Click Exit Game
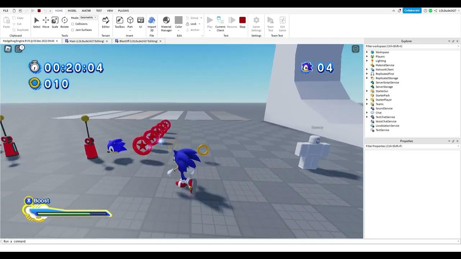This screenshot has width=461, height=259. point(282,24)
